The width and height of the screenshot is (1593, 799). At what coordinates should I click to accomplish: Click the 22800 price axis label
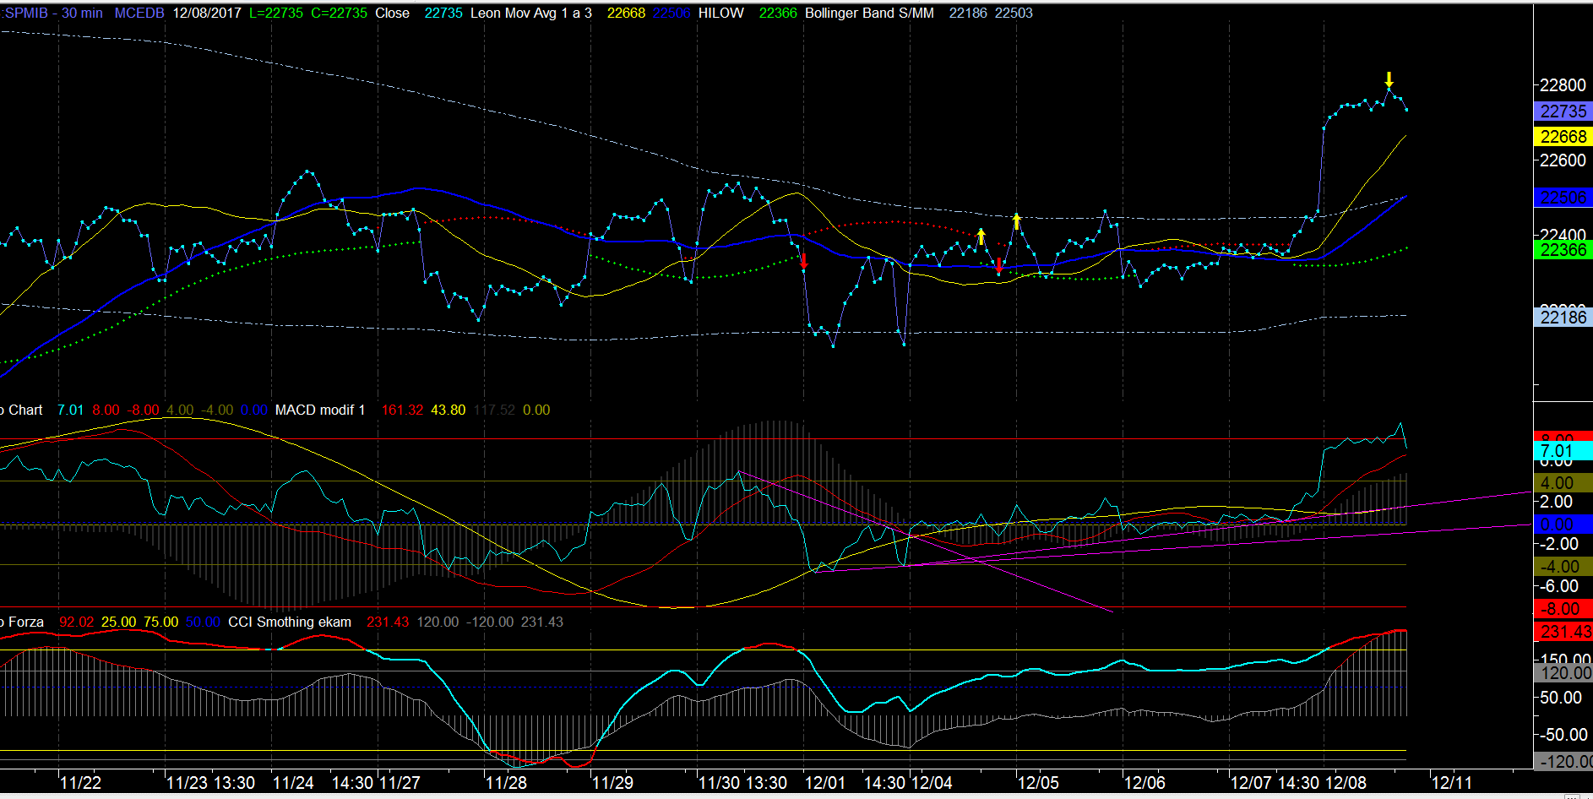(1563, 85)
